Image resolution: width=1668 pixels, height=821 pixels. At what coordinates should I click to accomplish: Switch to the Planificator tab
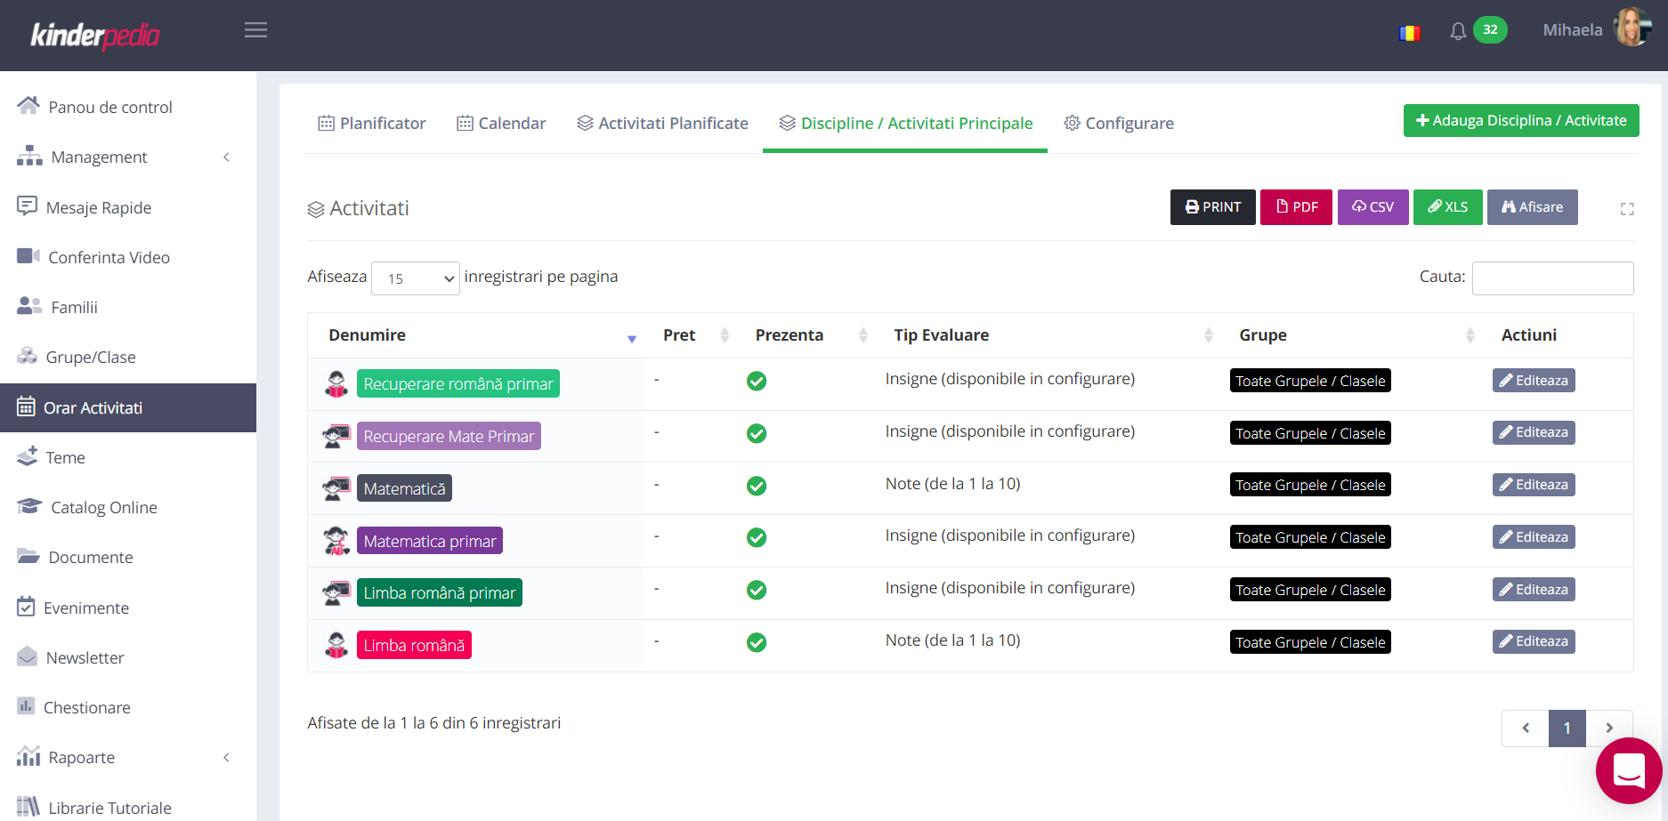tap(372, 124)
